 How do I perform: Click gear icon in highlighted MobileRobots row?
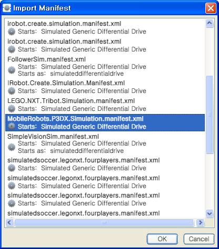tap(12, 127)
